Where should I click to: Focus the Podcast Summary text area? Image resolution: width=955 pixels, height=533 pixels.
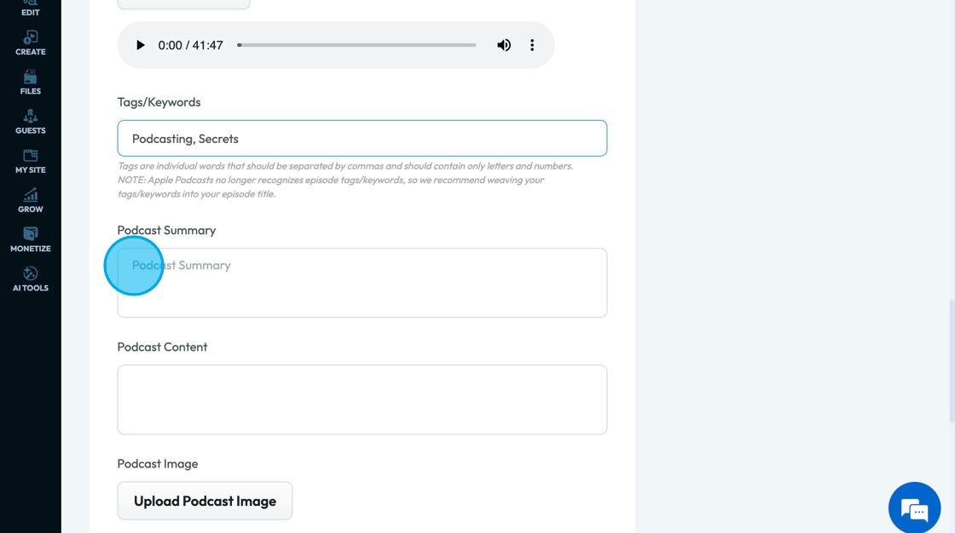pos(362,283)
